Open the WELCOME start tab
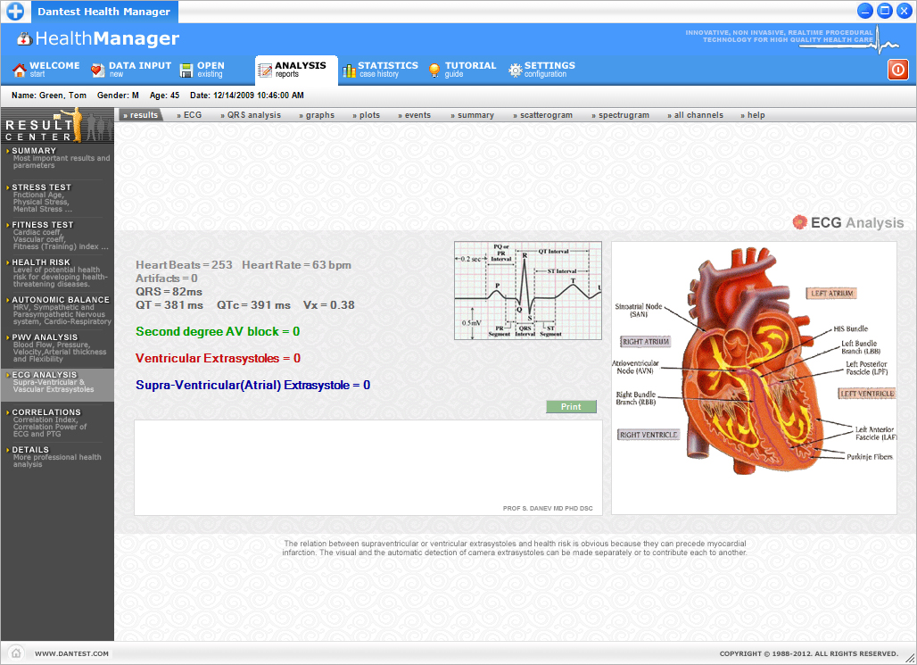917x665 pixels. click(x=46, y=70)
